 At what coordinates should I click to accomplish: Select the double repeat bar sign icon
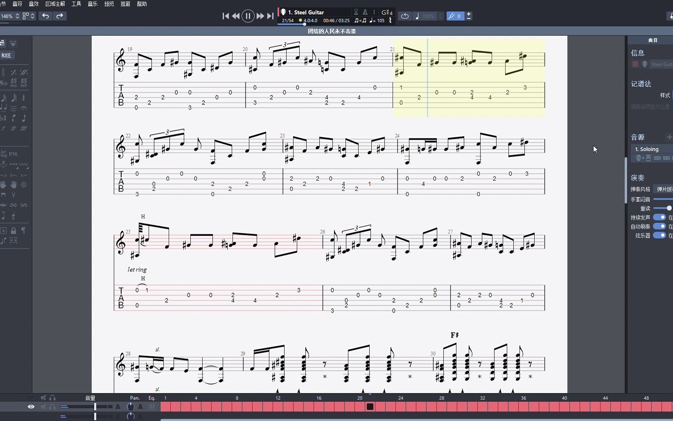[24, 72]
